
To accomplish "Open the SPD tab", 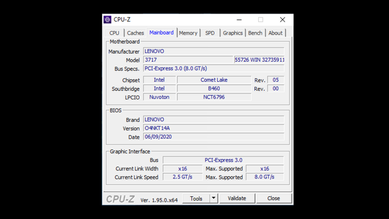I will (x=210, y=33).
